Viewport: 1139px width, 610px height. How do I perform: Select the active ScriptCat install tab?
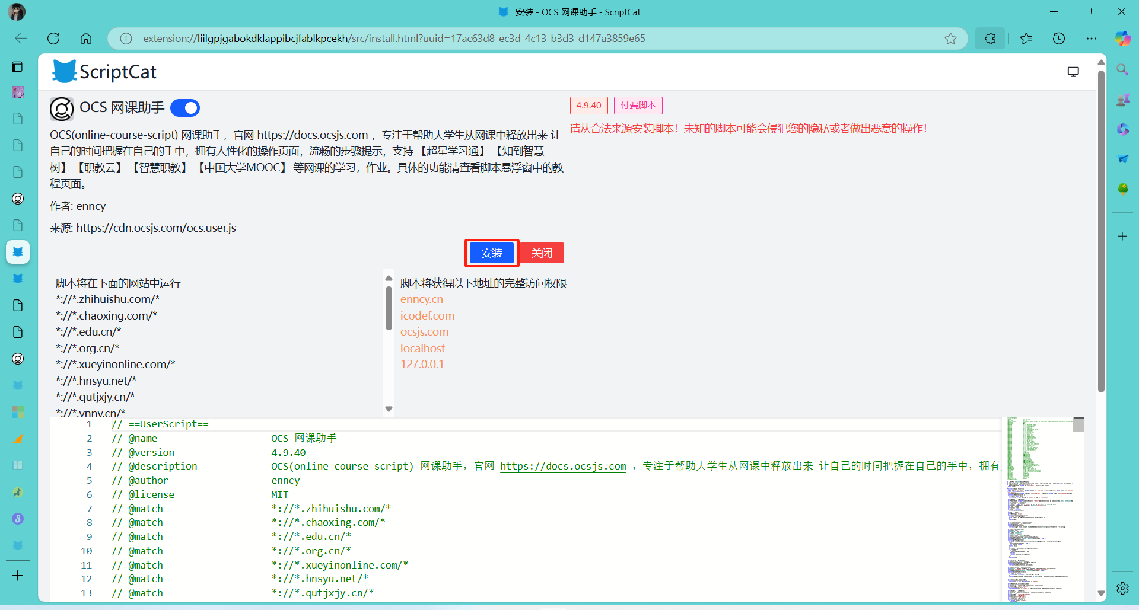point(18,252)
